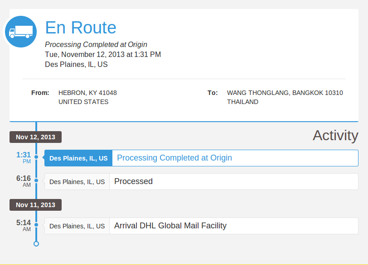The height and width of the screenshot is (265, 368).
Task: Click the Des Plaines tag beside Processed
Action: (77, 182)
